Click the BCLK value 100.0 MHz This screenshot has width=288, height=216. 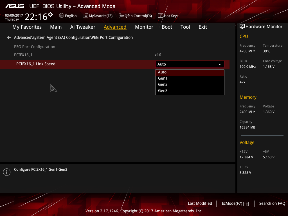coord(247,67)
